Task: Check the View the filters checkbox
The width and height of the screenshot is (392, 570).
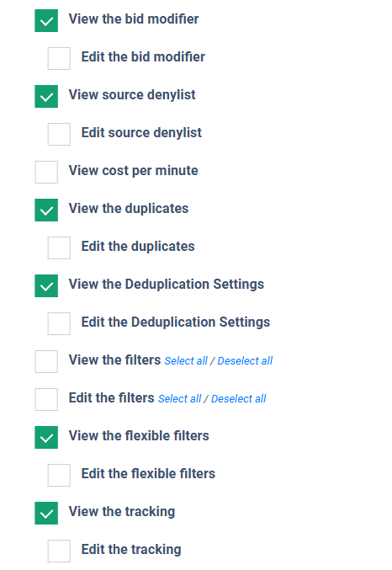Action: point(46,361)
